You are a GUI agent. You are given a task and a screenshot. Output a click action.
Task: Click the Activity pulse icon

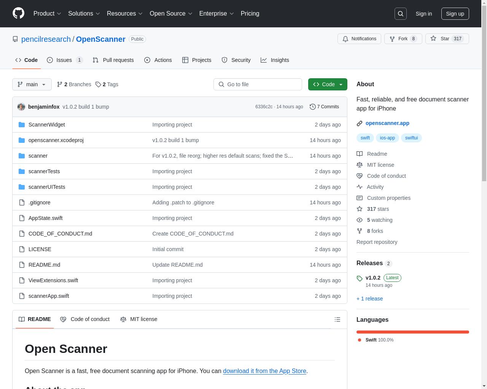coord(360,187)
